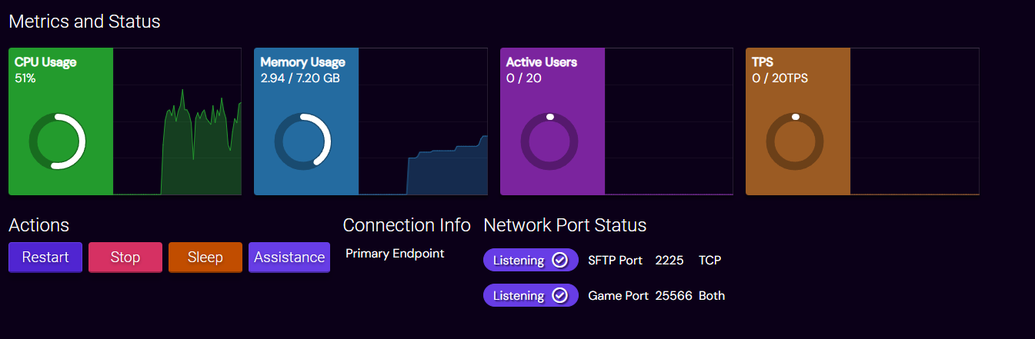Click the Active Users ring gauge

coord(549,141)
